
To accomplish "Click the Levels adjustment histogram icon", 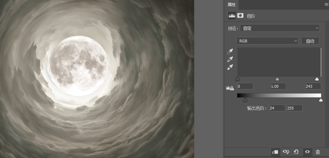I will 232,16.
